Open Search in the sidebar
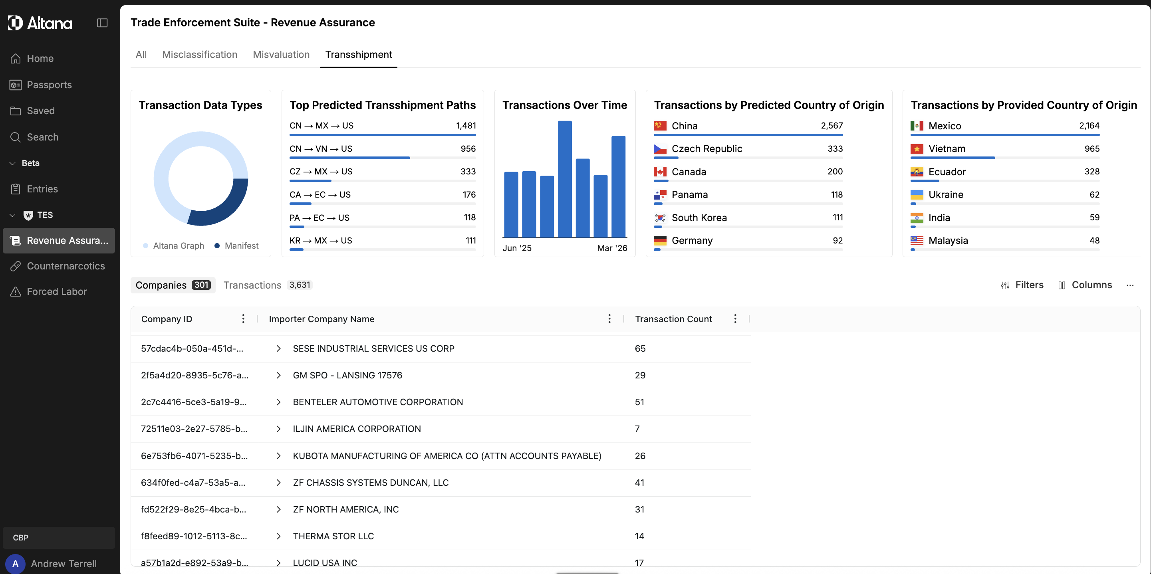 (59, 137)
